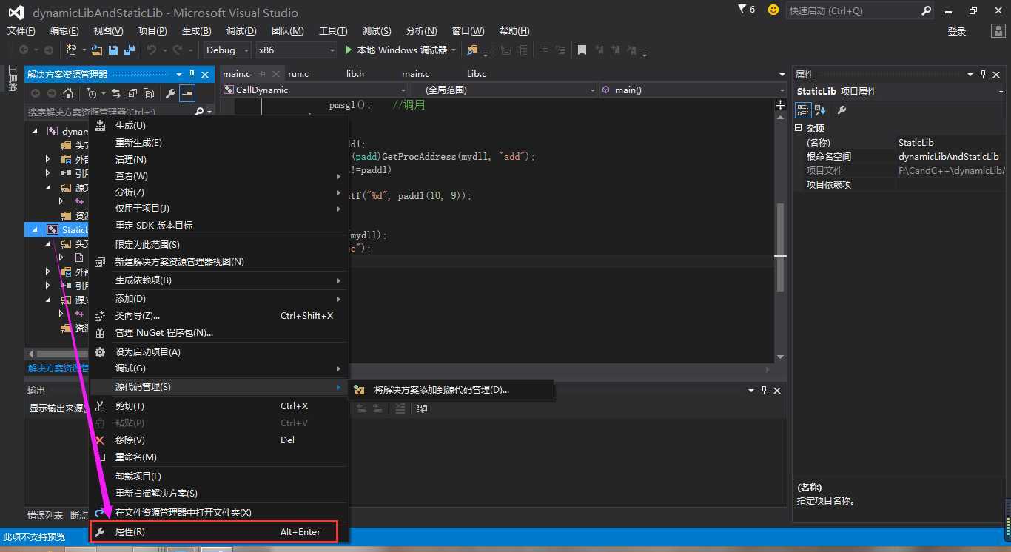Click the pending changes filter clock icon
Screen dimensions: 1011x552
pos(92,93)
